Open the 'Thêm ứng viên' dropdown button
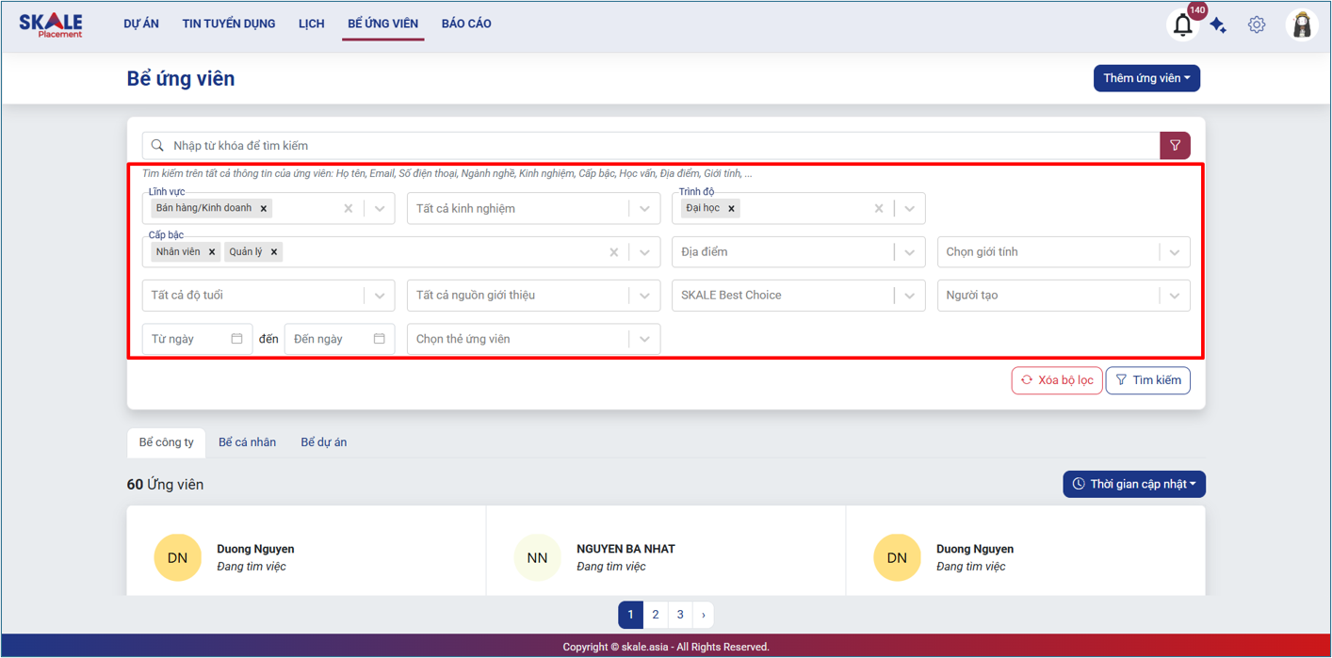The height and width of the screenshot is (658, 1332). [x=1145, y=78]
